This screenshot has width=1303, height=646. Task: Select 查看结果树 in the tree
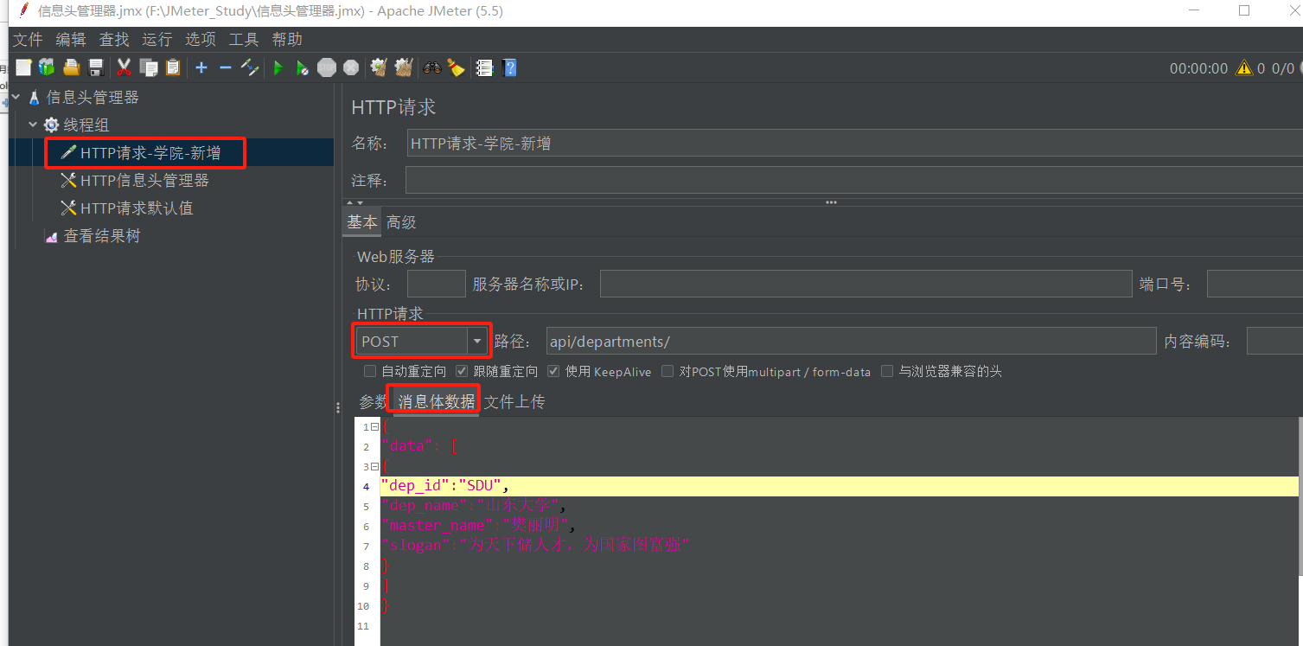(101, 235)
